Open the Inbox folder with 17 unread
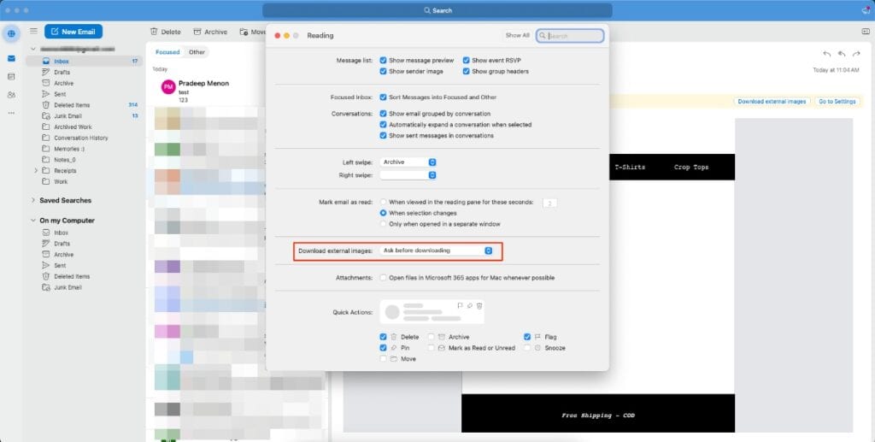The height and width of the screenshot is (442, 875). 85,62
